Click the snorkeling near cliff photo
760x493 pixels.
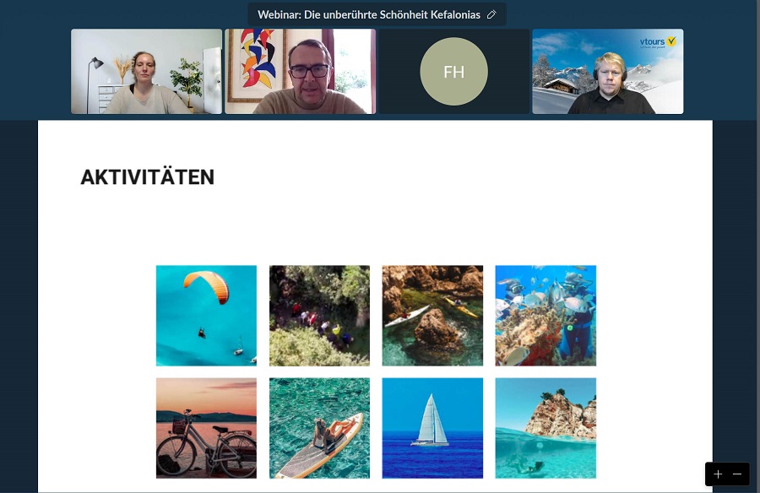(x=546, y=428)
